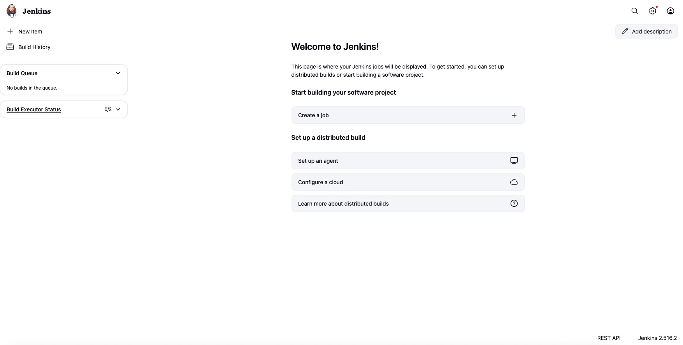Click the plus icon on Create a job
Viewport: 683px width, 345px height.
point(514,115)
